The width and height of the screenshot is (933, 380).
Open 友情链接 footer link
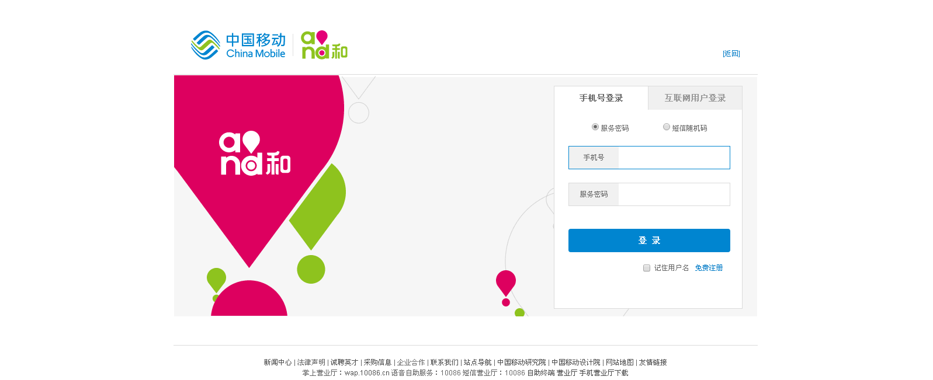(x=653, y=362)
